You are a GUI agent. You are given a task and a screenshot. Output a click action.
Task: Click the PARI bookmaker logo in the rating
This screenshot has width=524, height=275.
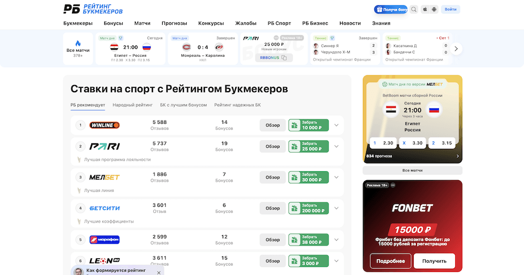pyautogui.click(x=104, y=146)
